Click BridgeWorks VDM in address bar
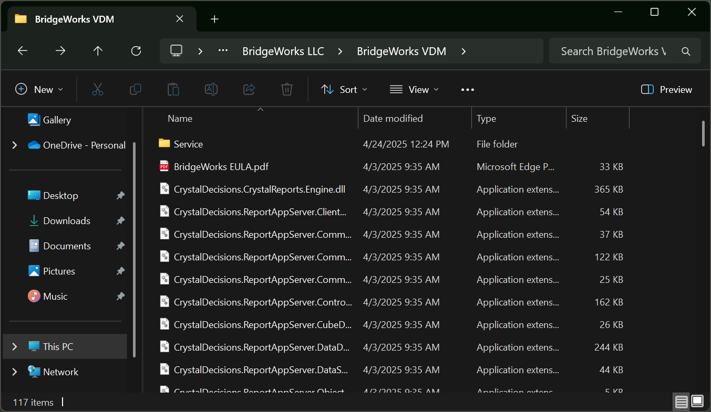 pyautogui.click(x=401, y=51)
